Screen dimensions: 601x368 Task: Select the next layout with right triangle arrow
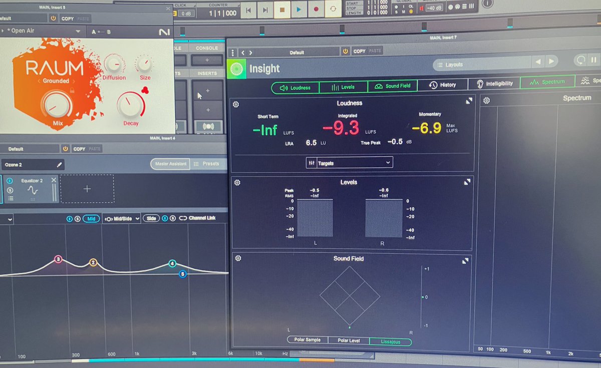(551, 61)
